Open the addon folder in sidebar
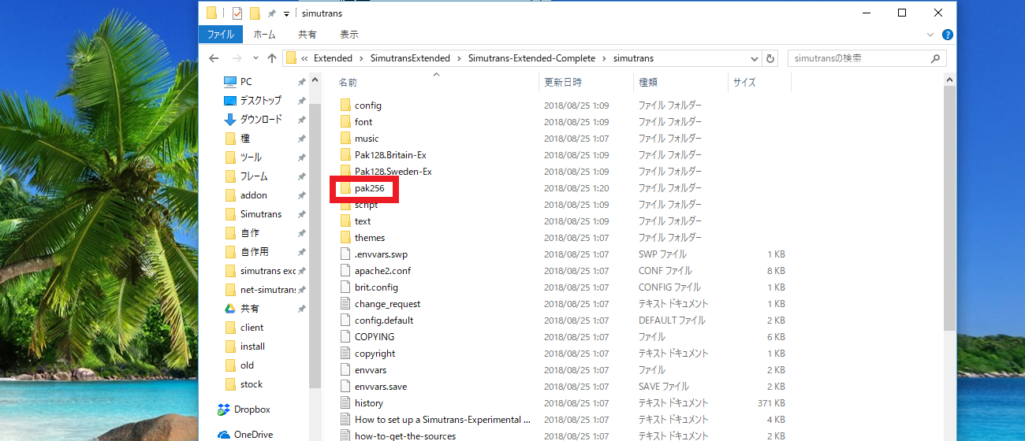 tap(254, 195)
